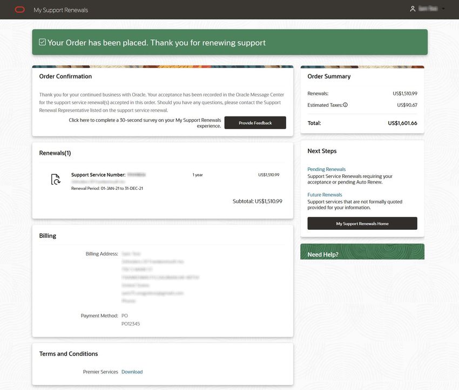This screenshot has height=390, width=459.
Task: Click the 1 year duration text
Action: point(198,175)
